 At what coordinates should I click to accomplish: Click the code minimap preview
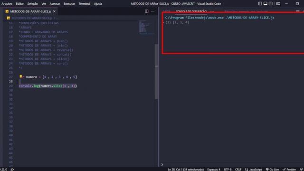(147, 27)
